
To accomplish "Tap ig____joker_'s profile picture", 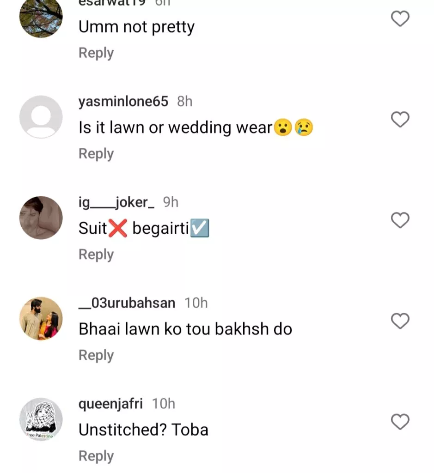I will point(41,218).
